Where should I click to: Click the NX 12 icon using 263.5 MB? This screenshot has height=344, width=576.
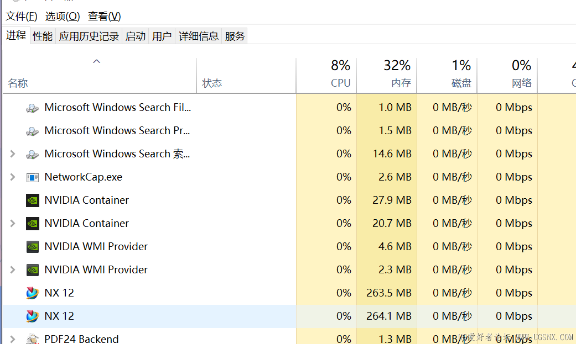click(32, 293)
